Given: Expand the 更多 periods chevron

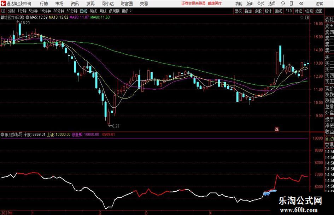Looking at the screenshot, I should 130,11.
